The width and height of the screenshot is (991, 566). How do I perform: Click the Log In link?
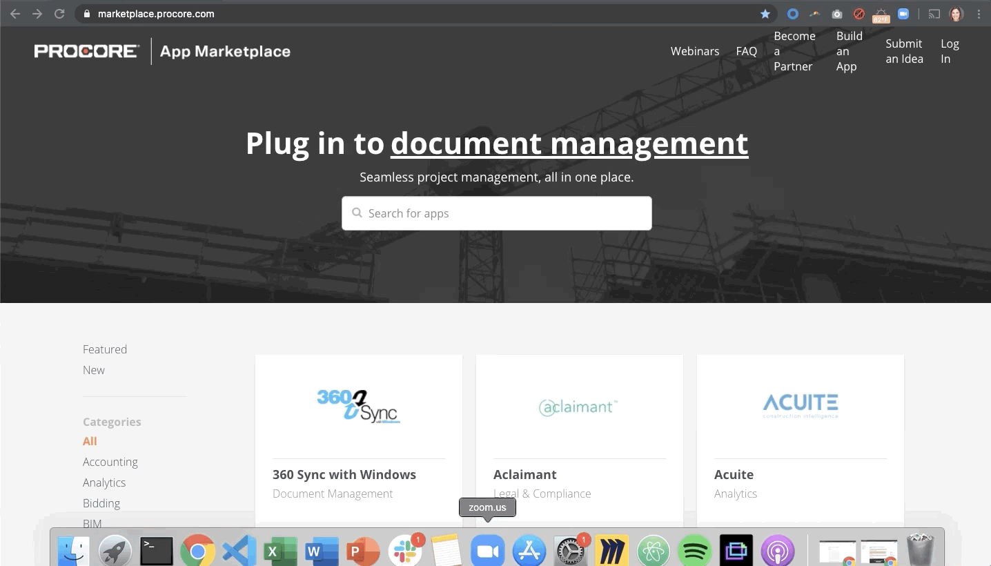pos(950,51)
